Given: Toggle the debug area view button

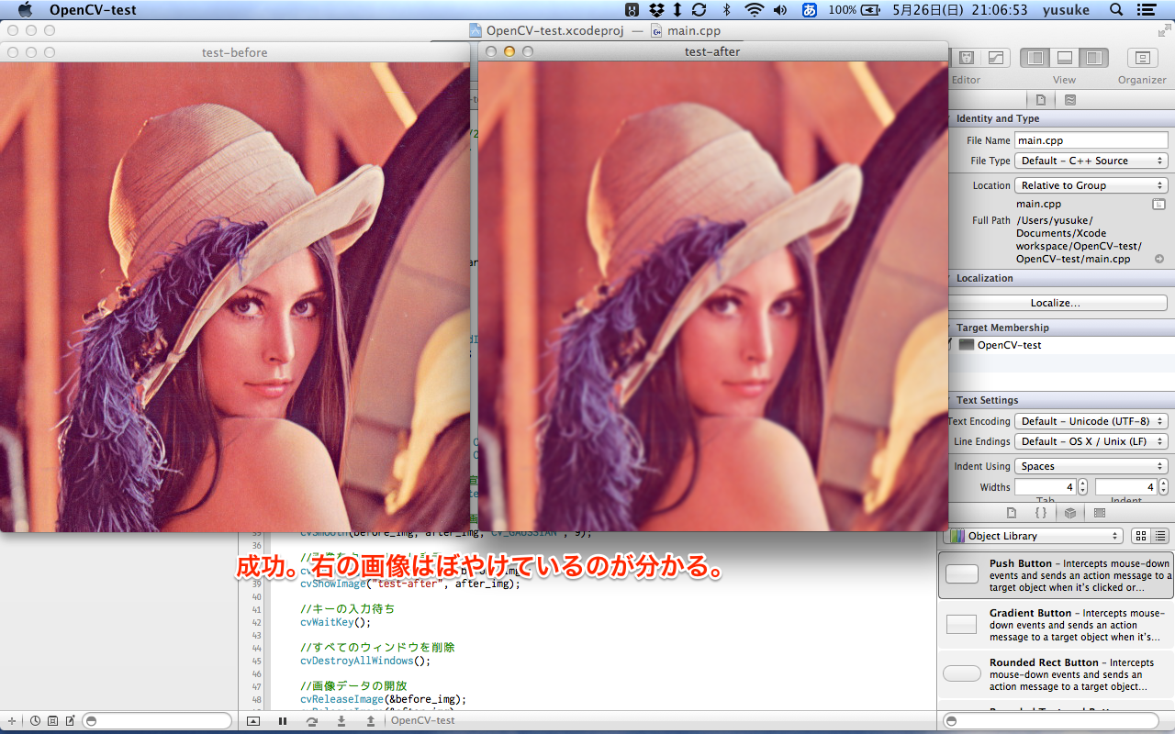Looking at the screenshot, I should pos(1064,58).
